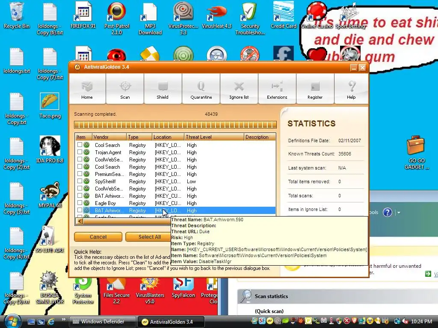
Task: Open the BOSNIA SIMULATOR shortcut
Action: [50, 287]
